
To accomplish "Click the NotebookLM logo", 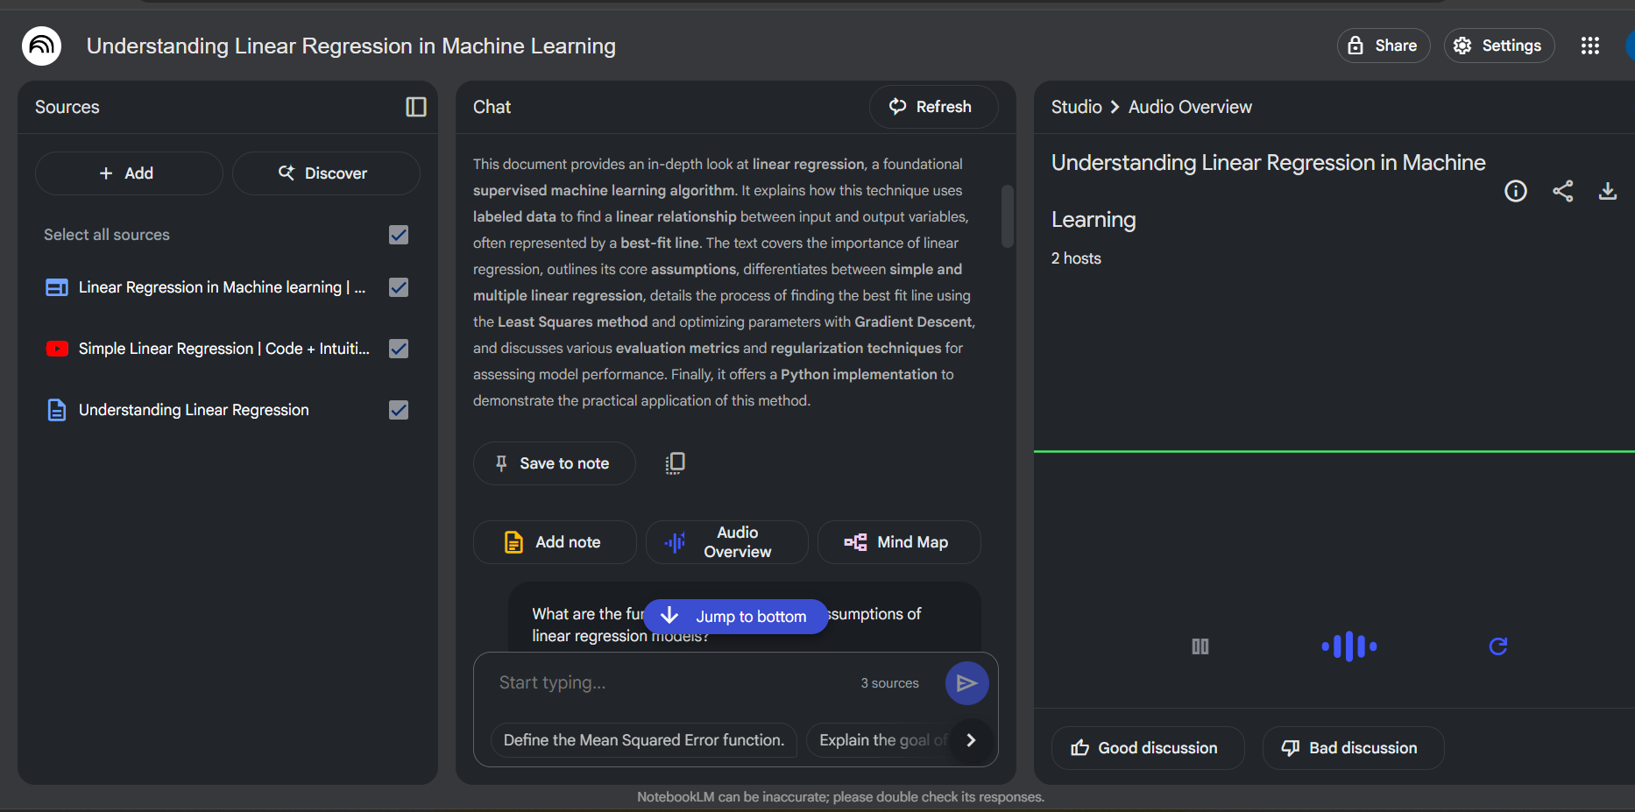I will [x=41, y=46].
